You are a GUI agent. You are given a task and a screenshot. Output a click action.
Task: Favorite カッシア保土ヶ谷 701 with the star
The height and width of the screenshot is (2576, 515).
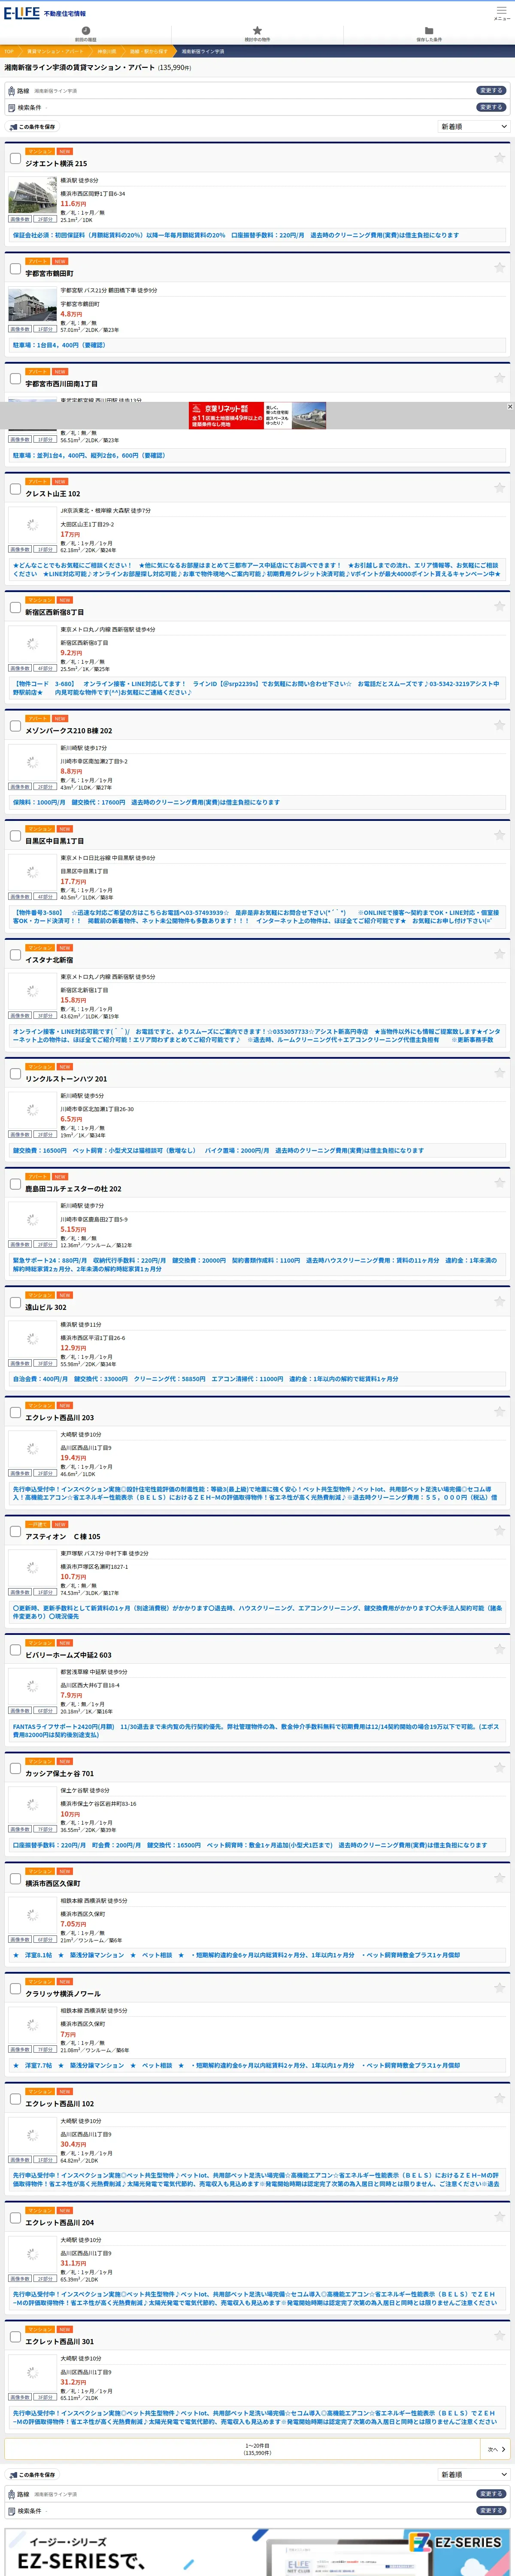[x=499, y=1767]
